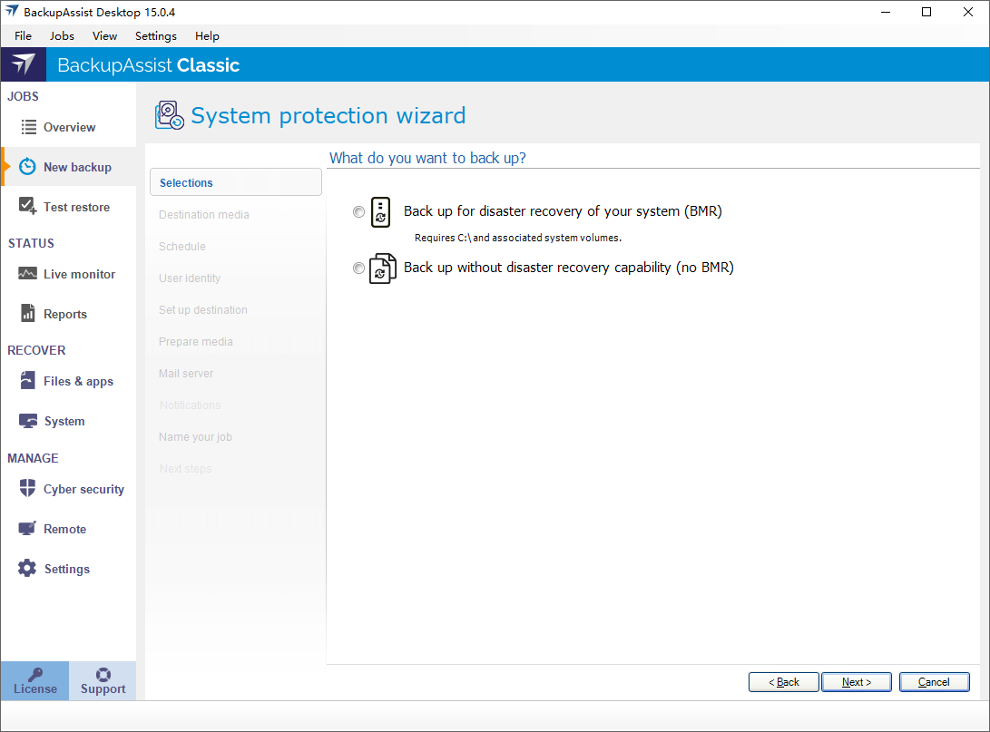Click the Cyber security shield icon
990x732 pixels.
click(28, 488)
